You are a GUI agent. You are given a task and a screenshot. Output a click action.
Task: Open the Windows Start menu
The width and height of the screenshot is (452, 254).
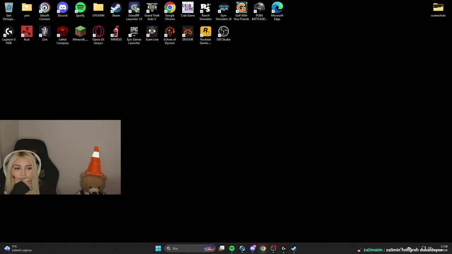158,248
